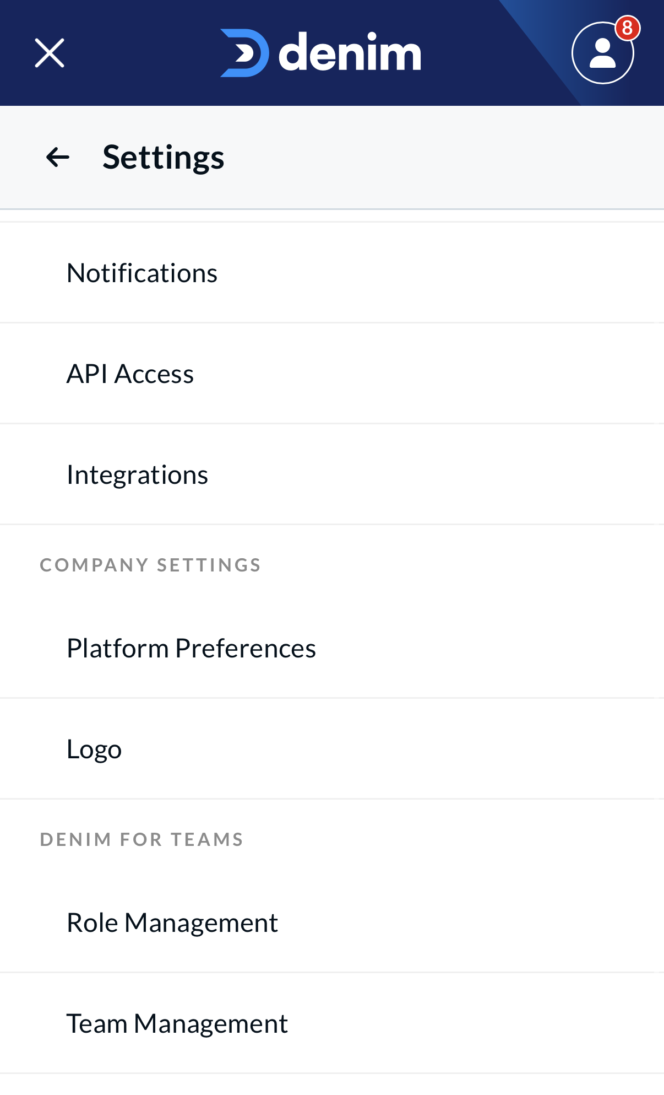Open API Access settings

pyautogui.click(x=130, y=374)
